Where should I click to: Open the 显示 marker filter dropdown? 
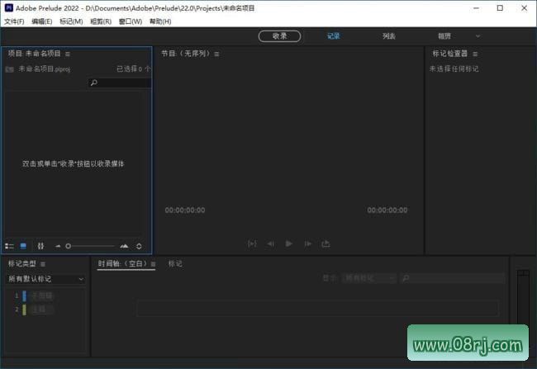tap(369, 278)
